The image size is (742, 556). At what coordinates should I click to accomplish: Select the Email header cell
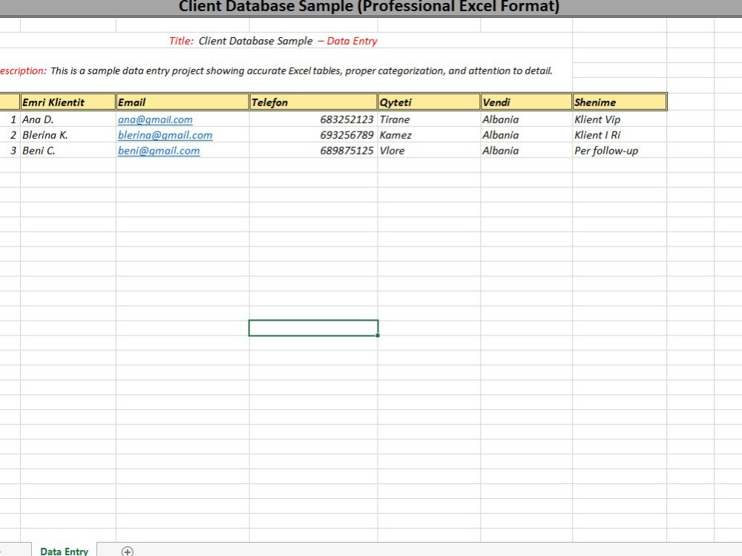pos(183,102)
